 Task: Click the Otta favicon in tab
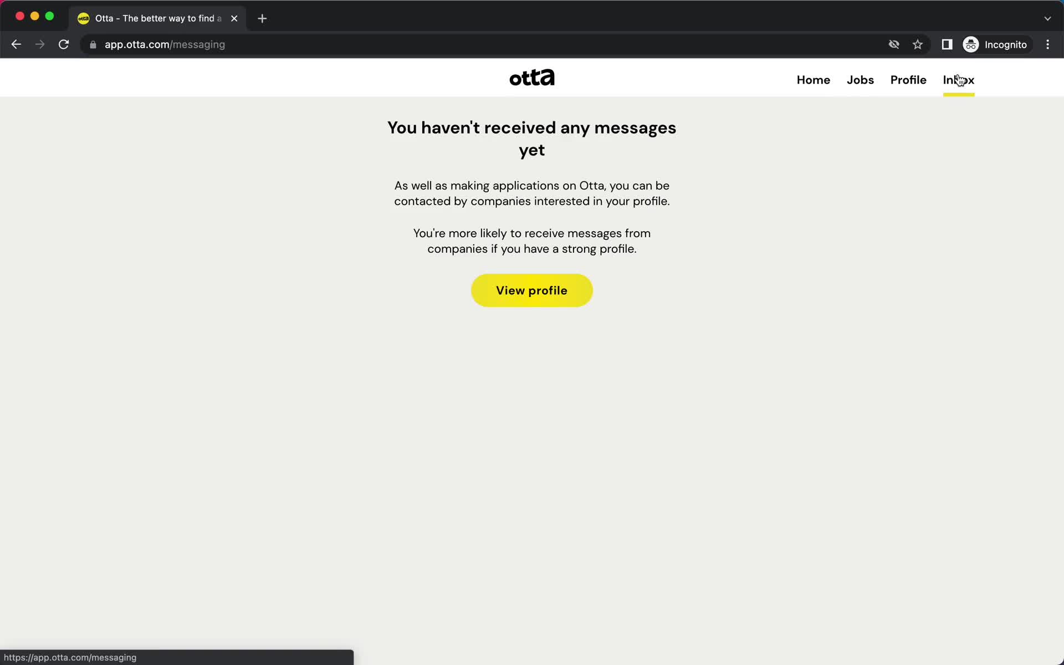tap(84, 18)
